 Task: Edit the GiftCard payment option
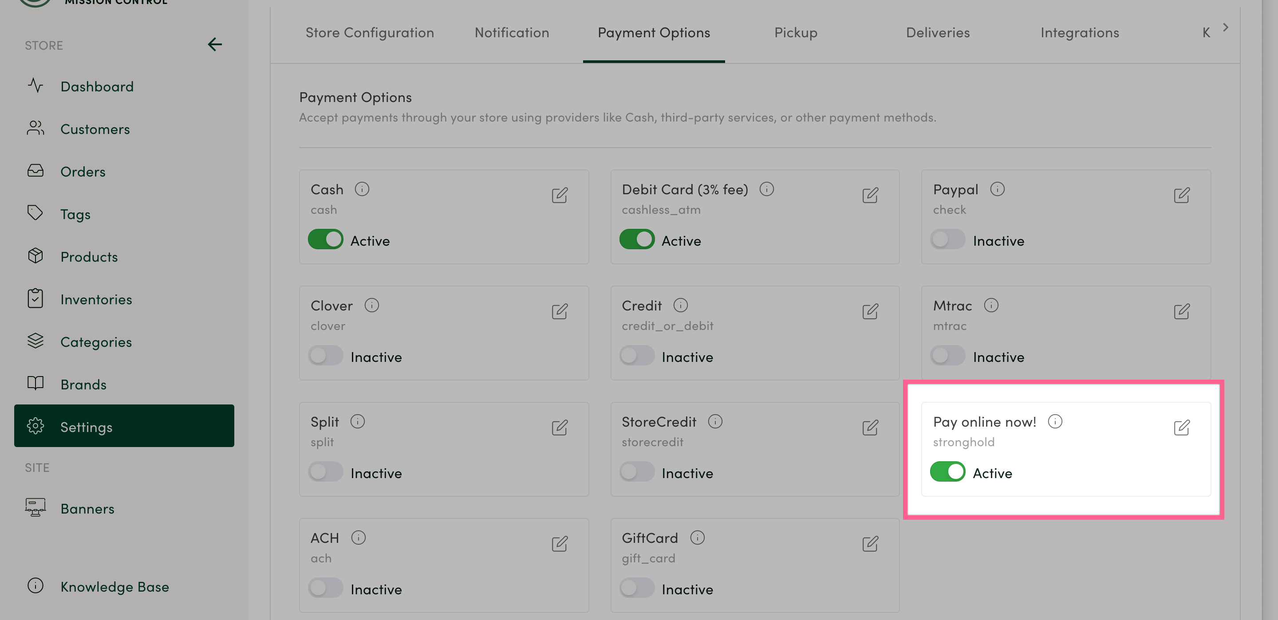(870, 544)
